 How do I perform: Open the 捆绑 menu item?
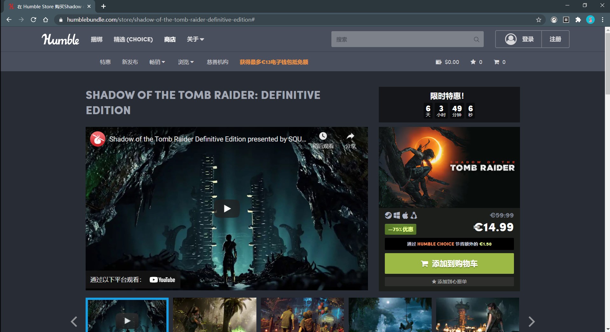tap(97, 39)
